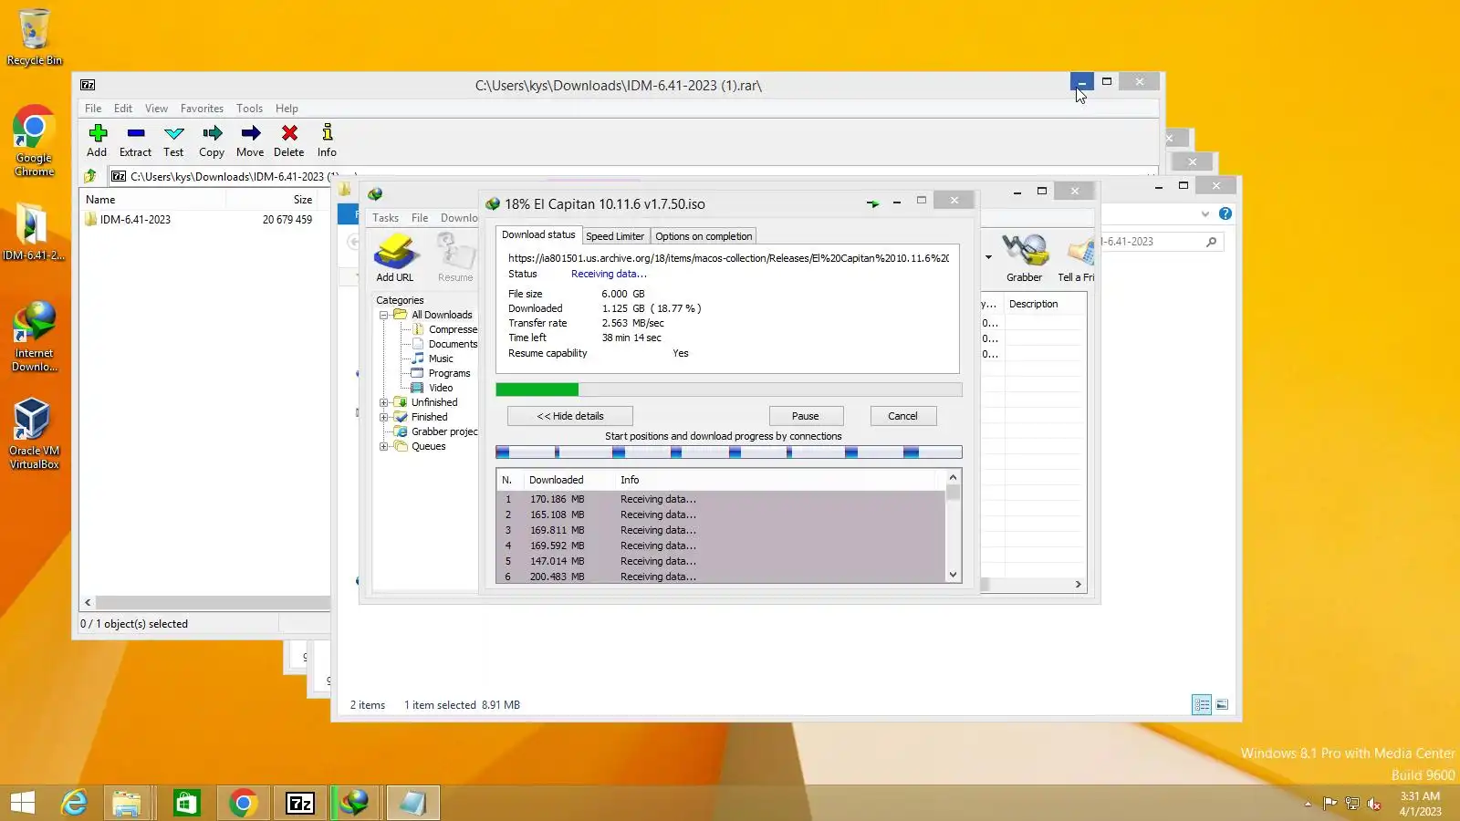Switch to Options on completion tab
1460x821 pixels.
[704, 236]
